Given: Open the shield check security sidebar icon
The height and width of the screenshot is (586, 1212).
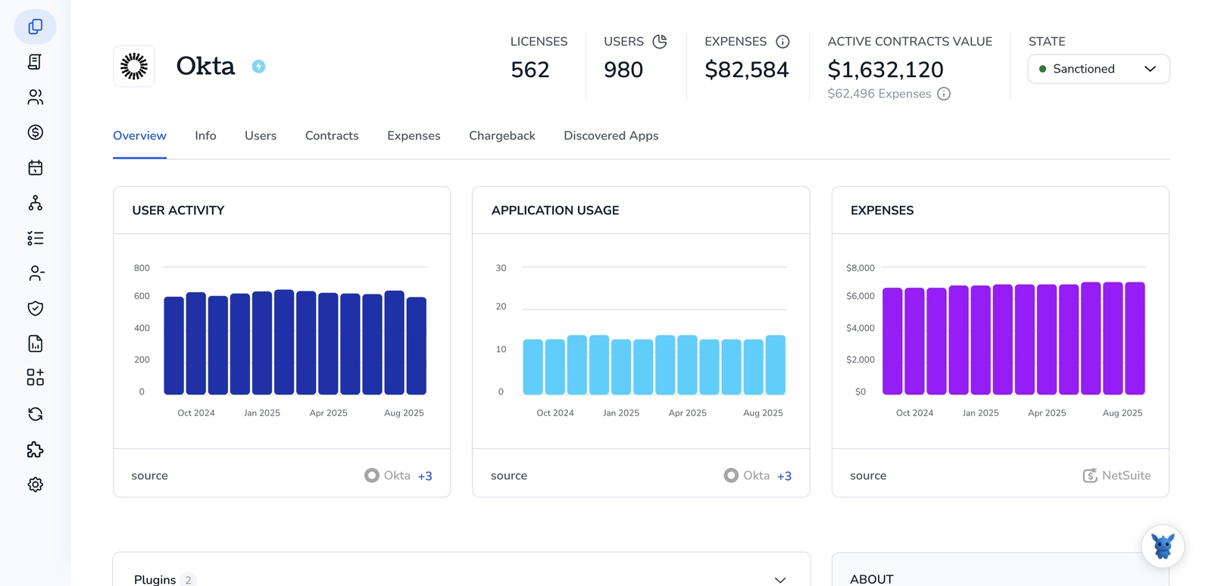Looking at the screenshot, I should click(35, 308).
